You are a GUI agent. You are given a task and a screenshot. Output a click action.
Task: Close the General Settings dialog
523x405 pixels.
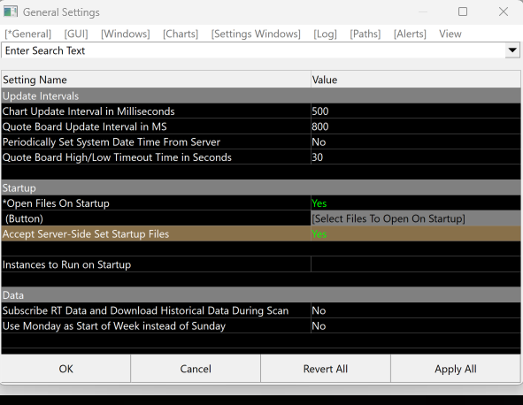click(x=503, y=12)
